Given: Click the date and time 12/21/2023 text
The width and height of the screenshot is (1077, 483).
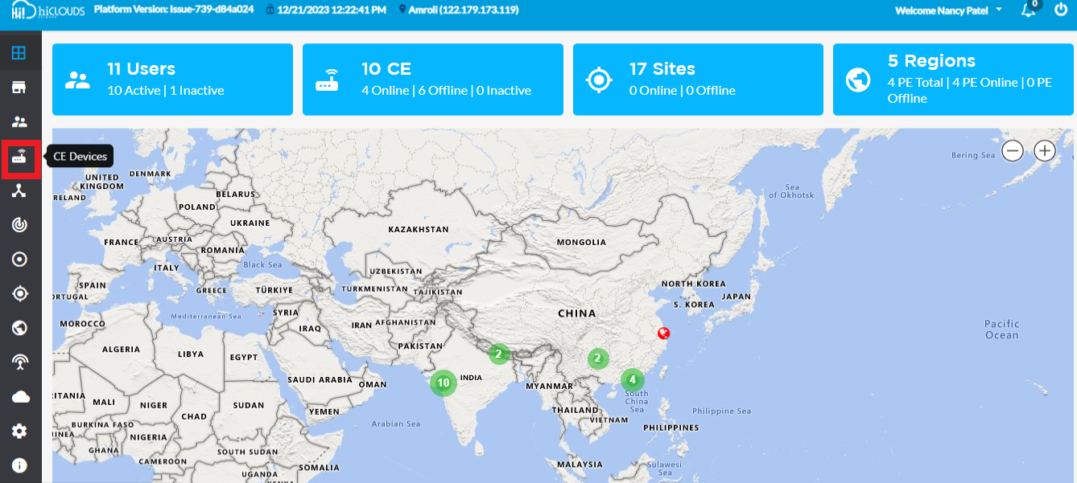Looking at the screenshot, I should [332, 10].
